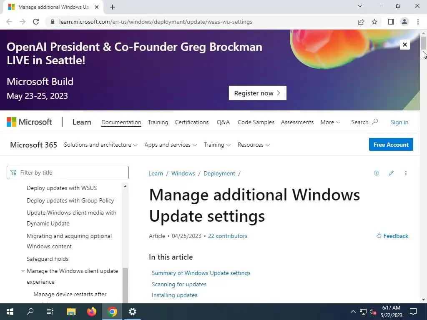
Task: Expand the More navigation dropdown
Action: 330,122
